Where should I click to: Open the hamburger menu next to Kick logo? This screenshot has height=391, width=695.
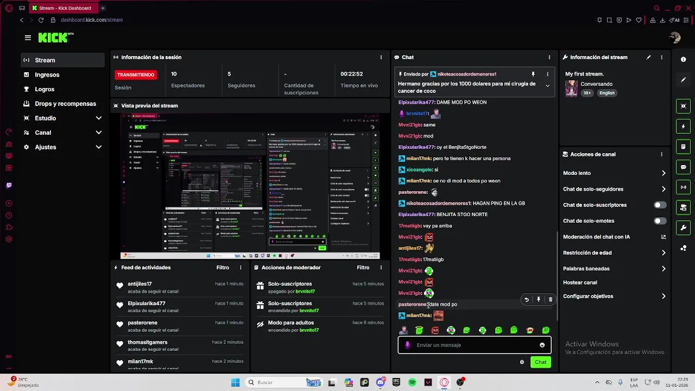pos(28,37)
